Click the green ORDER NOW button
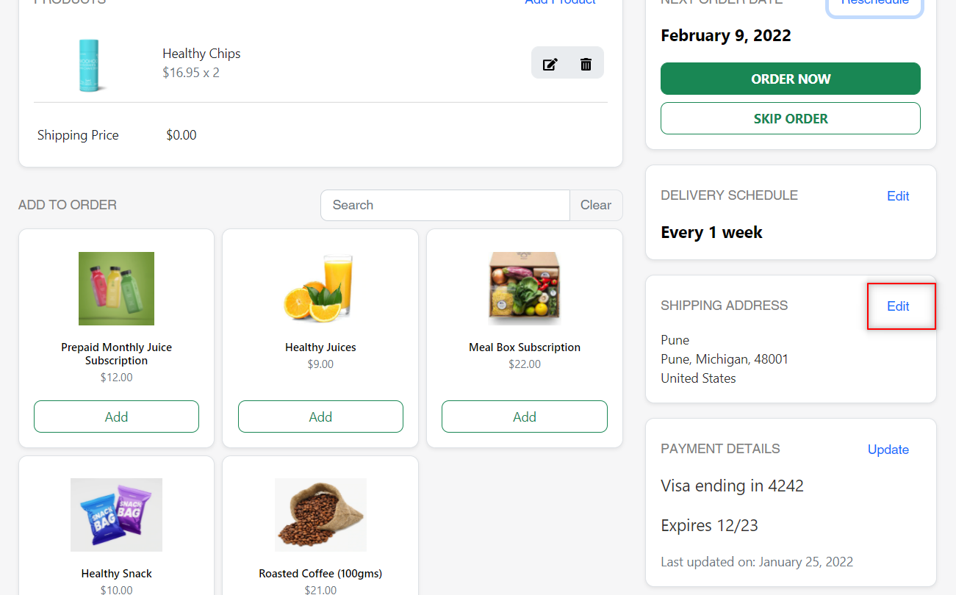The image size is (956, 595). click(791, 79)
